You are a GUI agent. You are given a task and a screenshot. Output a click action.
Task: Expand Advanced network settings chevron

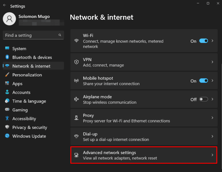coord(212,155)
